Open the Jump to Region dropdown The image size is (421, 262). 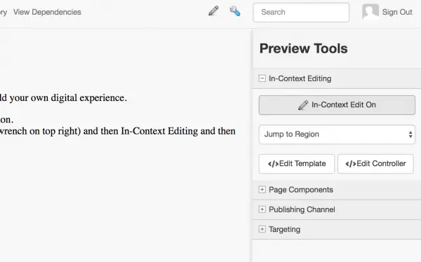click(337, 135)
